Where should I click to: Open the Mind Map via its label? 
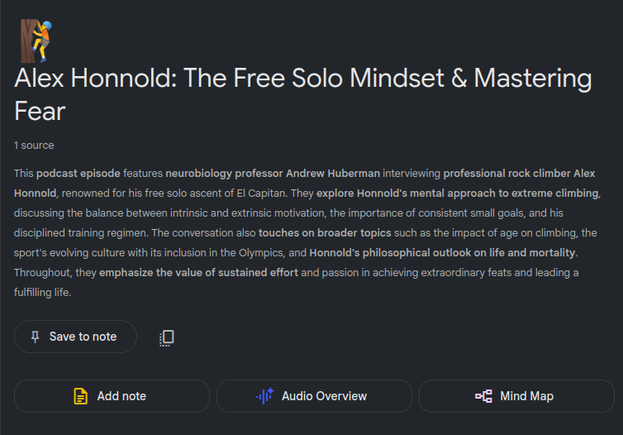[526, 396]
